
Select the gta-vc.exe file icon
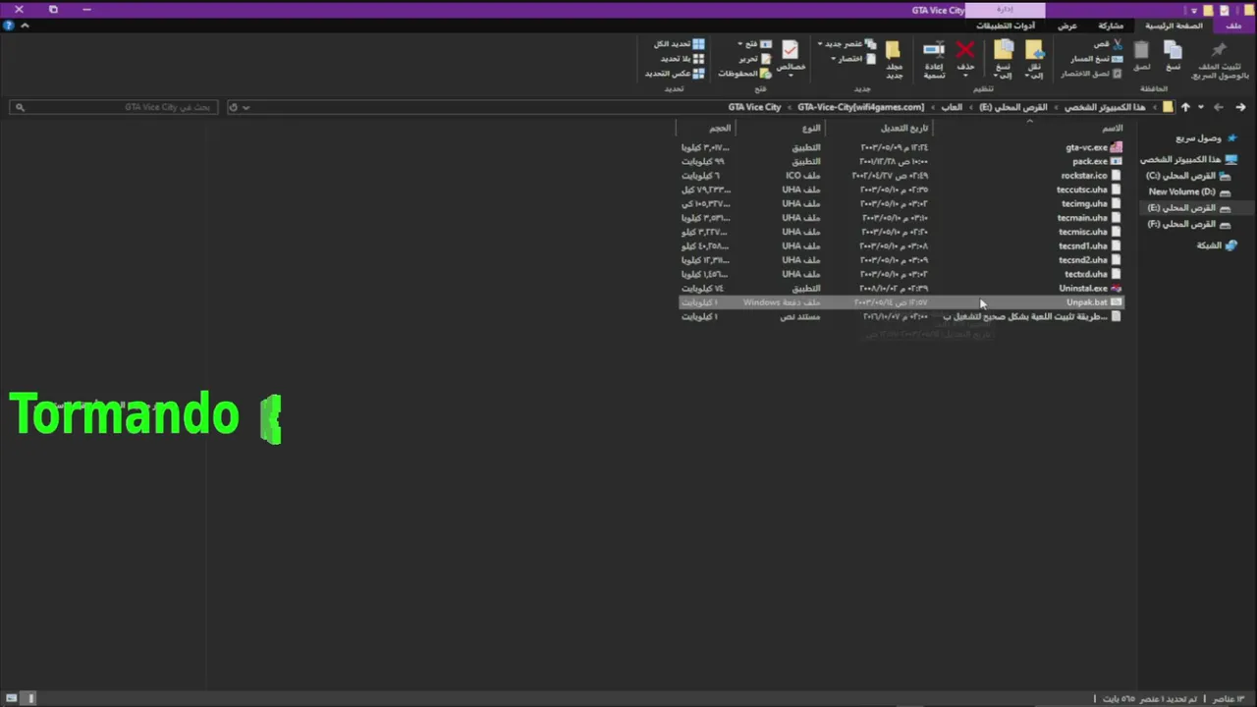1116,147
